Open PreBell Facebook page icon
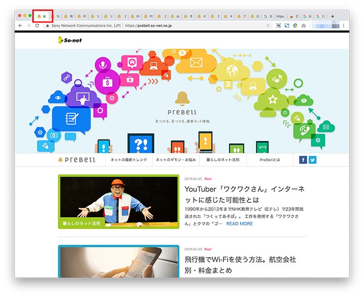 303,160
